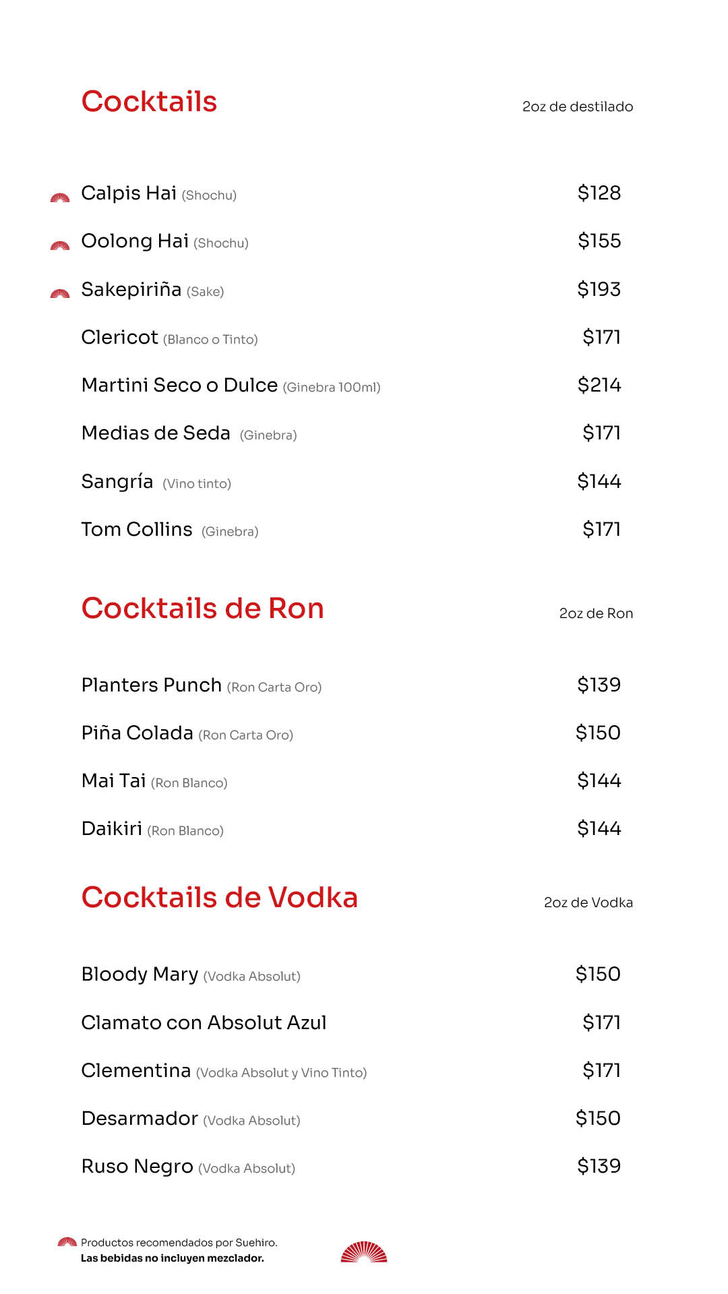Pick the Bloody Mary cocktail
The height and width of the screenshot is (1294, 728).
tap(140, 975)
